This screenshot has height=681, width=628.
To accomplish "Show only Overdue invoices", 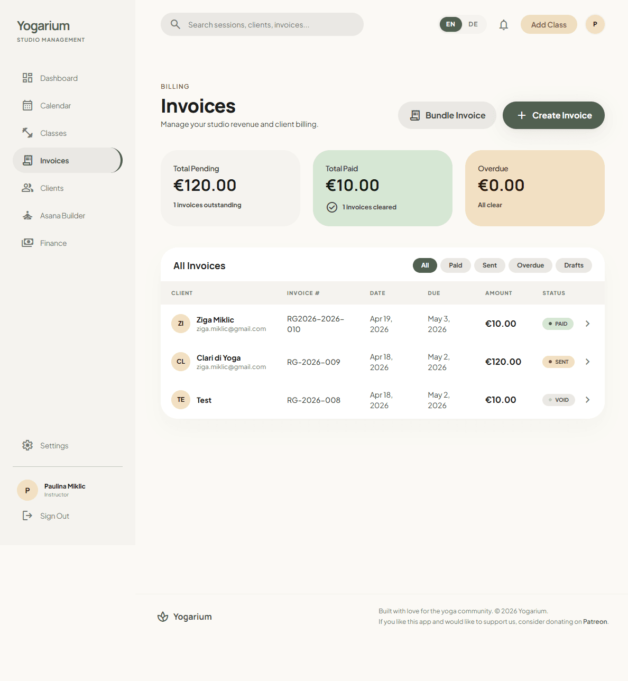I will tap(530, 265).
